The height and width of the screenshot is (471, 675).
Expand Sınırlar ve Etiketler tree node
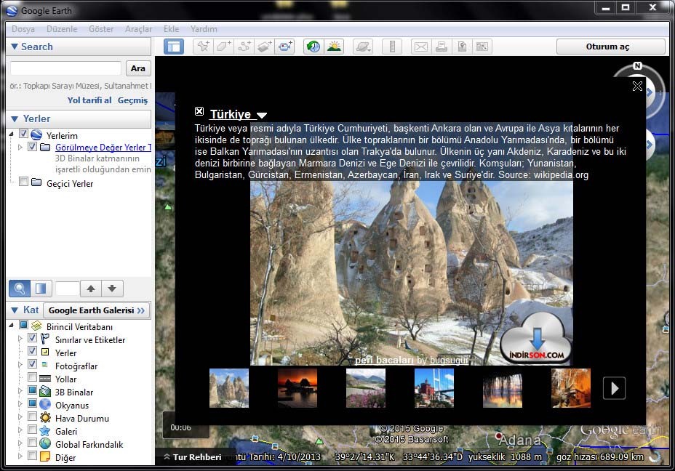tap(20, 339)
